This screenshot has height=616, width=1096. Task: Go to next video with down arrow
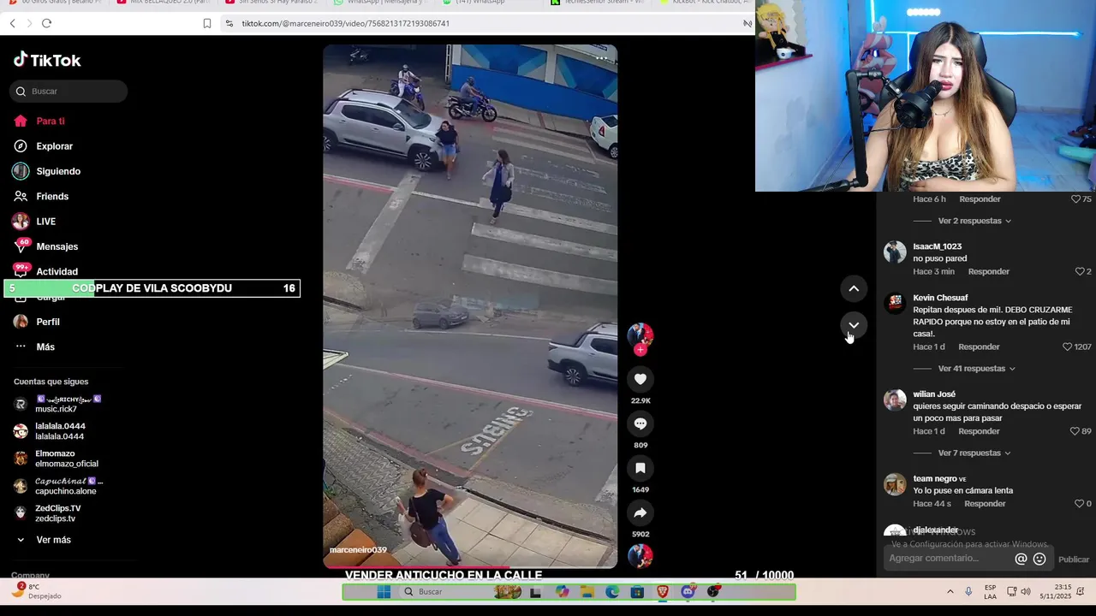854,325
